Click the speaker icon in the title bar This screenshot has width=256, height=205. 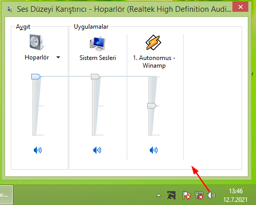point(10,9)
